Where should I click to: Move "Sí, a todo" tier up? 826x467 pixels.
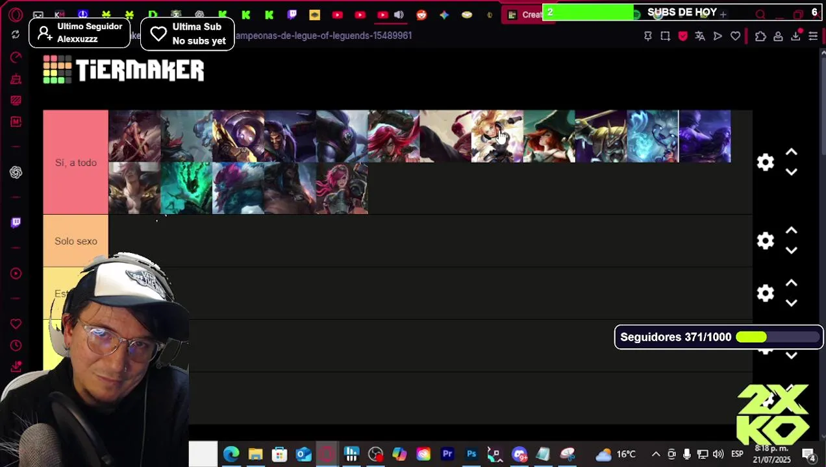(x=791, y=152)
